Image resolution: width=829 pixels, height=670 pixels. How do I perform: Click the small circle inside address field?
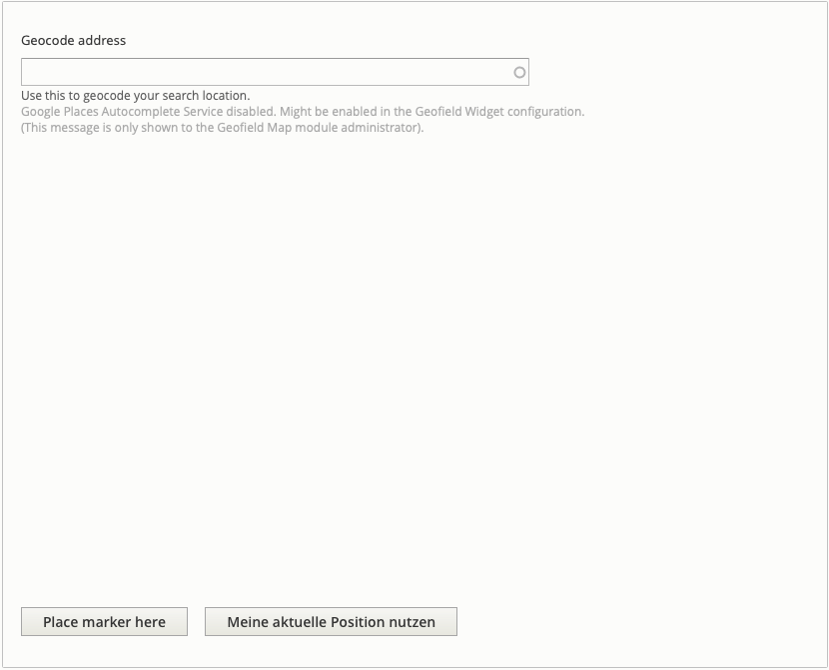pos(519,72)
